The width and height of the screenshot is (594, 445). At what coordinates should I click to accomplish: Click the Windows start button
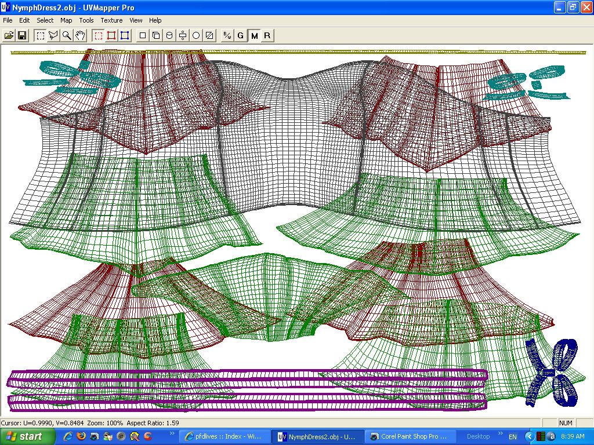point(24,436)
